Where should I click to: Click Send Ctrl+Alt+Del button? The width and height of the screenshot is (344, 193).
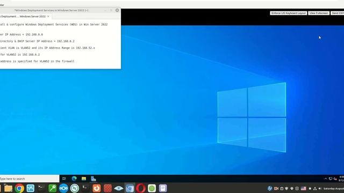[338, 13]
